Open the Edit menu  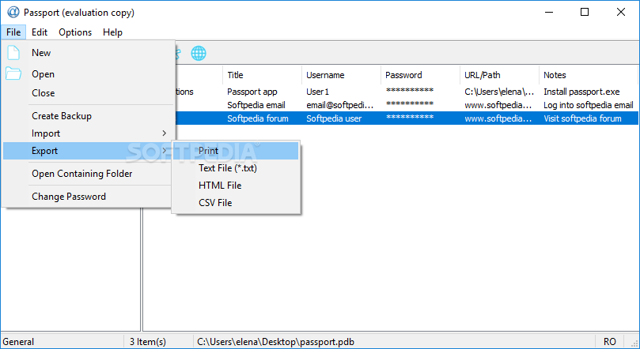pyautogui.click(x=40, y=32)
